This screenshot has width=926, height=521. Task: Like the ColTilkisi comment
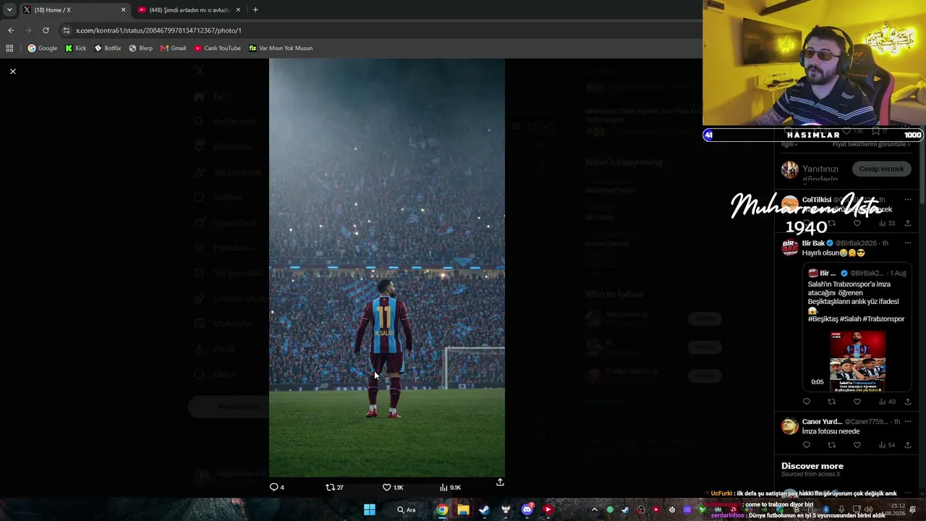(x=857, y=224)
